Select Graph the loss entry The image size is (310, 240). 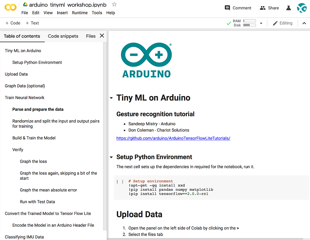(33, 161)
